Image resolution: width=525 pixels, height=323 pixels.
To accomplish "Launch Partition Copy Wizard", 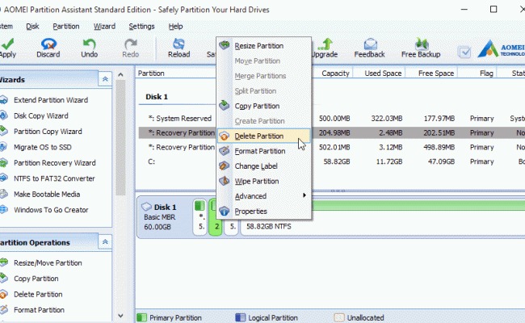I will (48, 131).
